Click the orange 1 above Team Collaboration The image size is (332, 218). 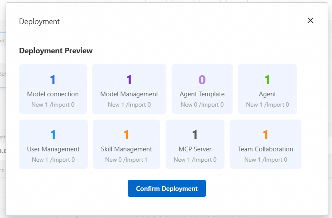(x=265, y=135)
